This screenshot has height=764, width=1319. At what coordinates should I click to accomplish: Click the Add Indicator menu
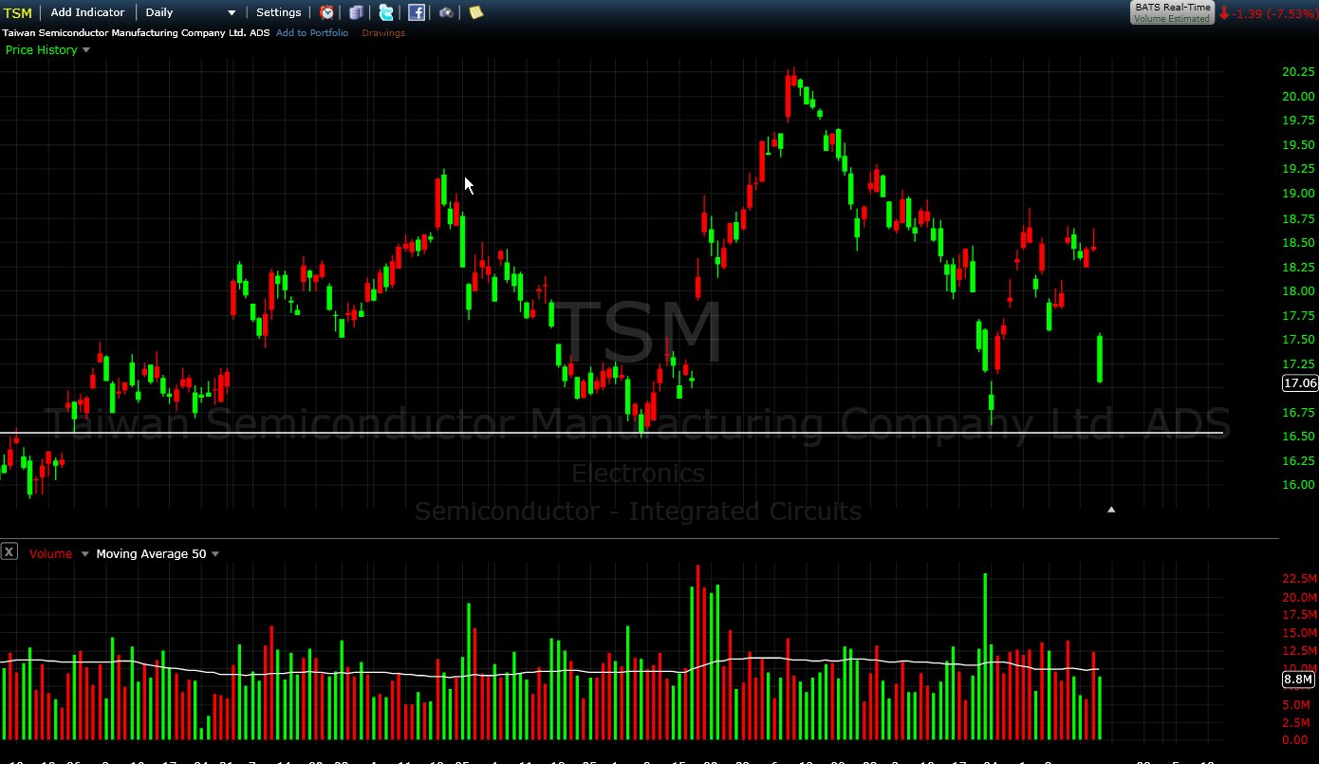tap(87, 12)
